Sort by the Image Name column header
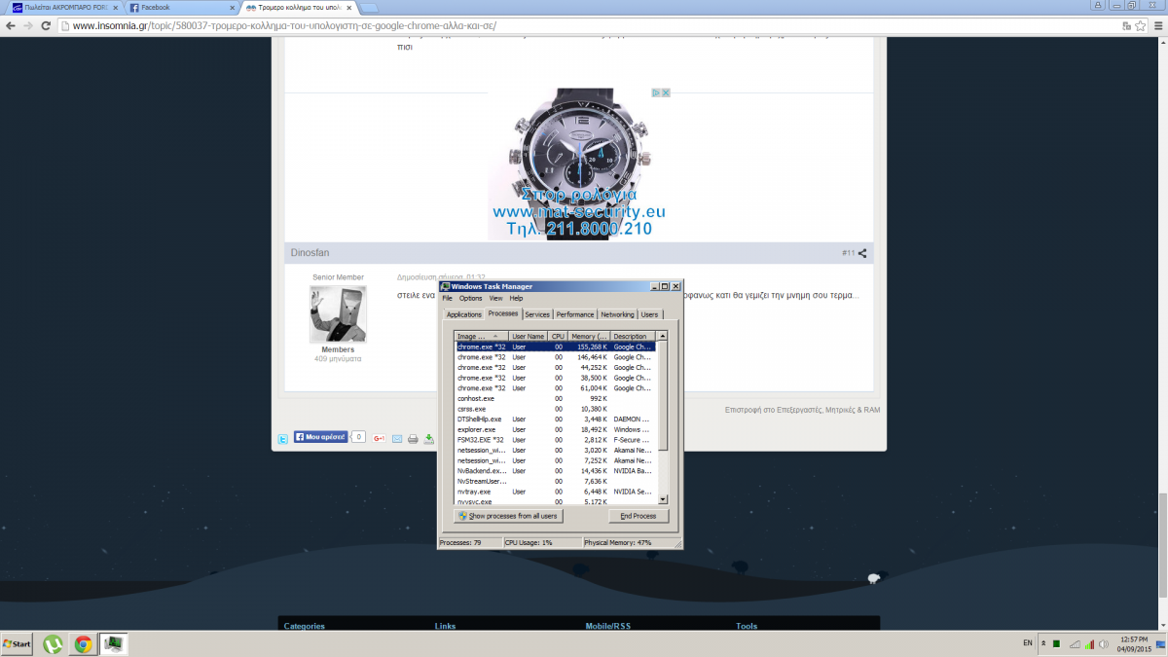This screenshot has height=657, width=1168. (483, 336)
